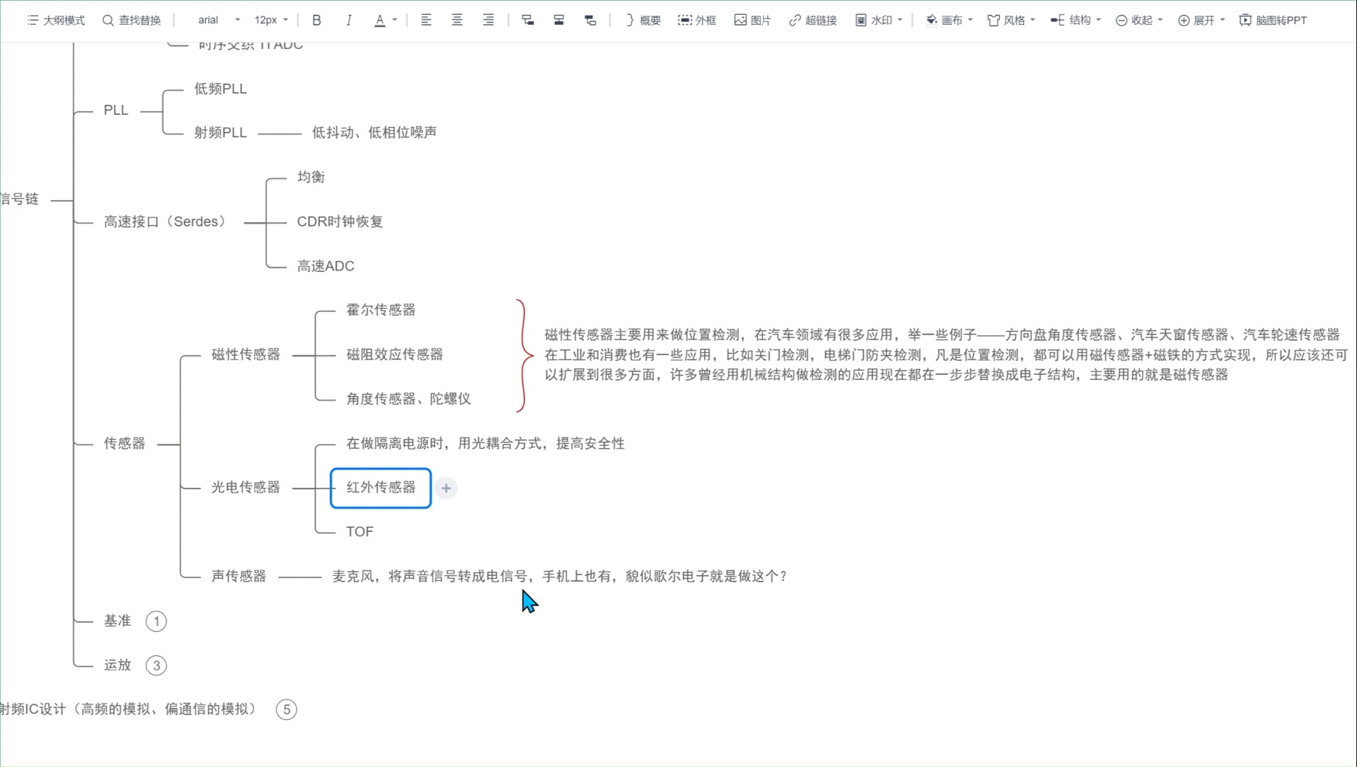
Task: Align text center
Action: 457,20
